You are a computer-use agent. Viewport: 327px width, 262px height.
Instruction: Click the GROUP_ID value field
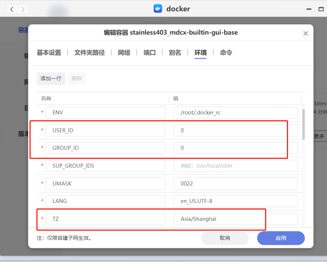(236, 148)
